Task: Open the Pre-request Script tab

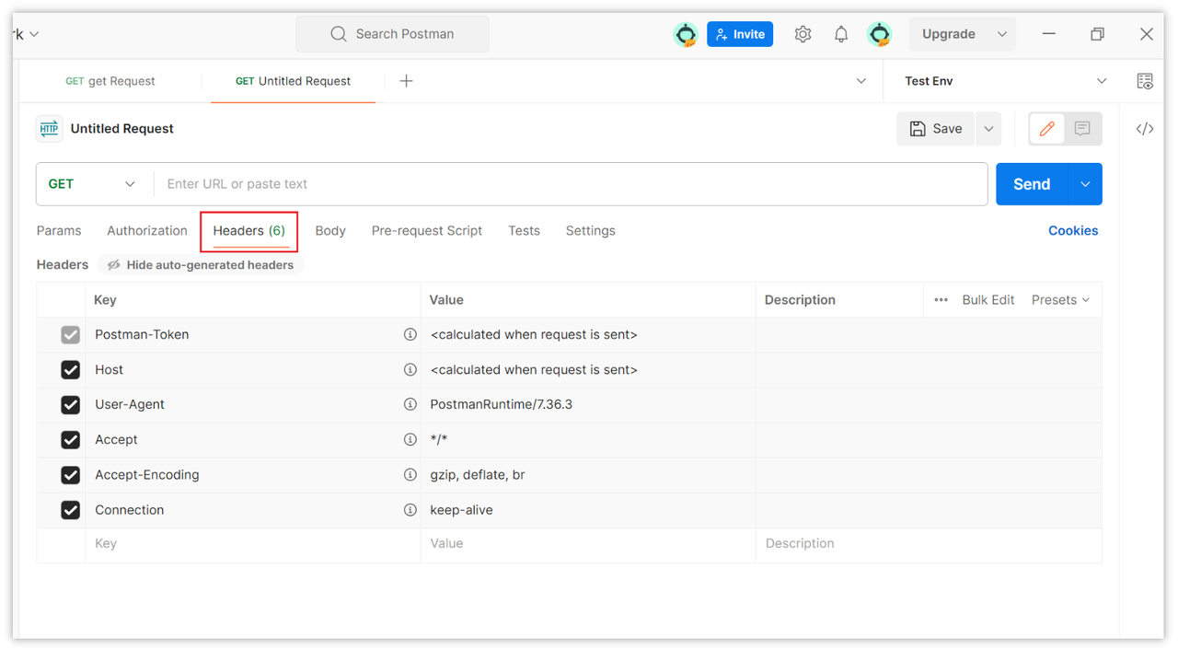Action: click(427, 231)
